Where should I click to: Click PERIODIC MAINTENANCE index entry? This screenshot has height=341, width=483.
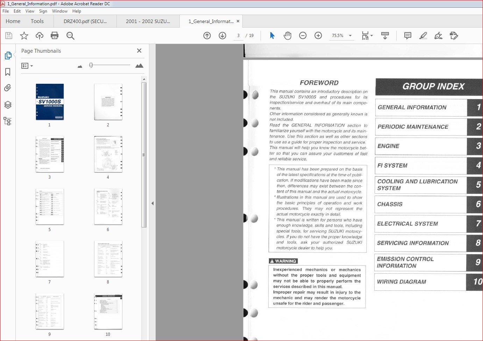[428, 127]
